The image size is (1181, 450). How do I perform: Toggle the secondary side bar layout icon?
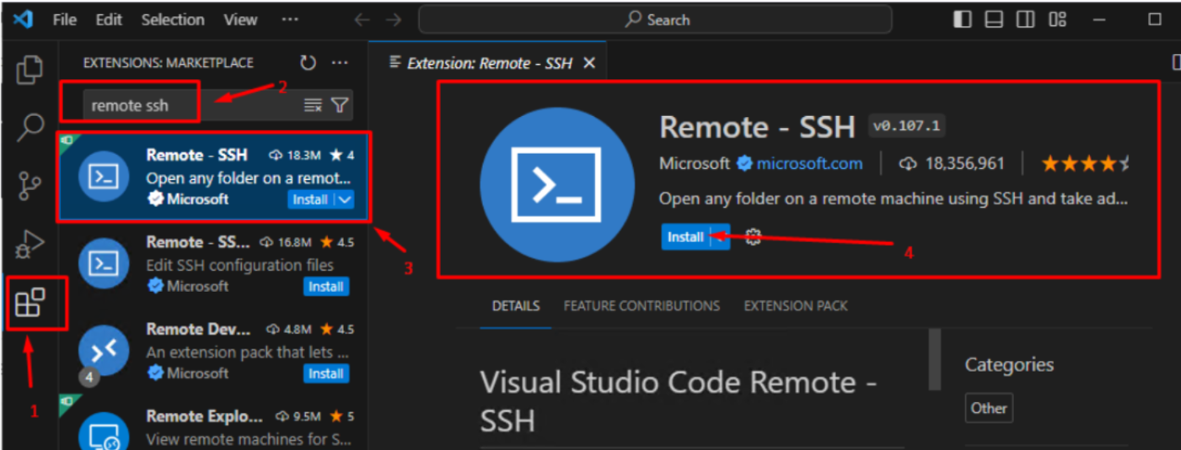tap(1025, 19)
